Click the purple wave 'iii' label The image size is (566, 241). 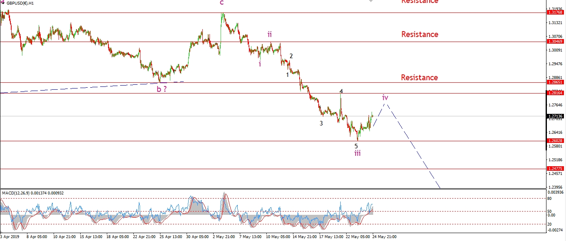coord(357,153)
